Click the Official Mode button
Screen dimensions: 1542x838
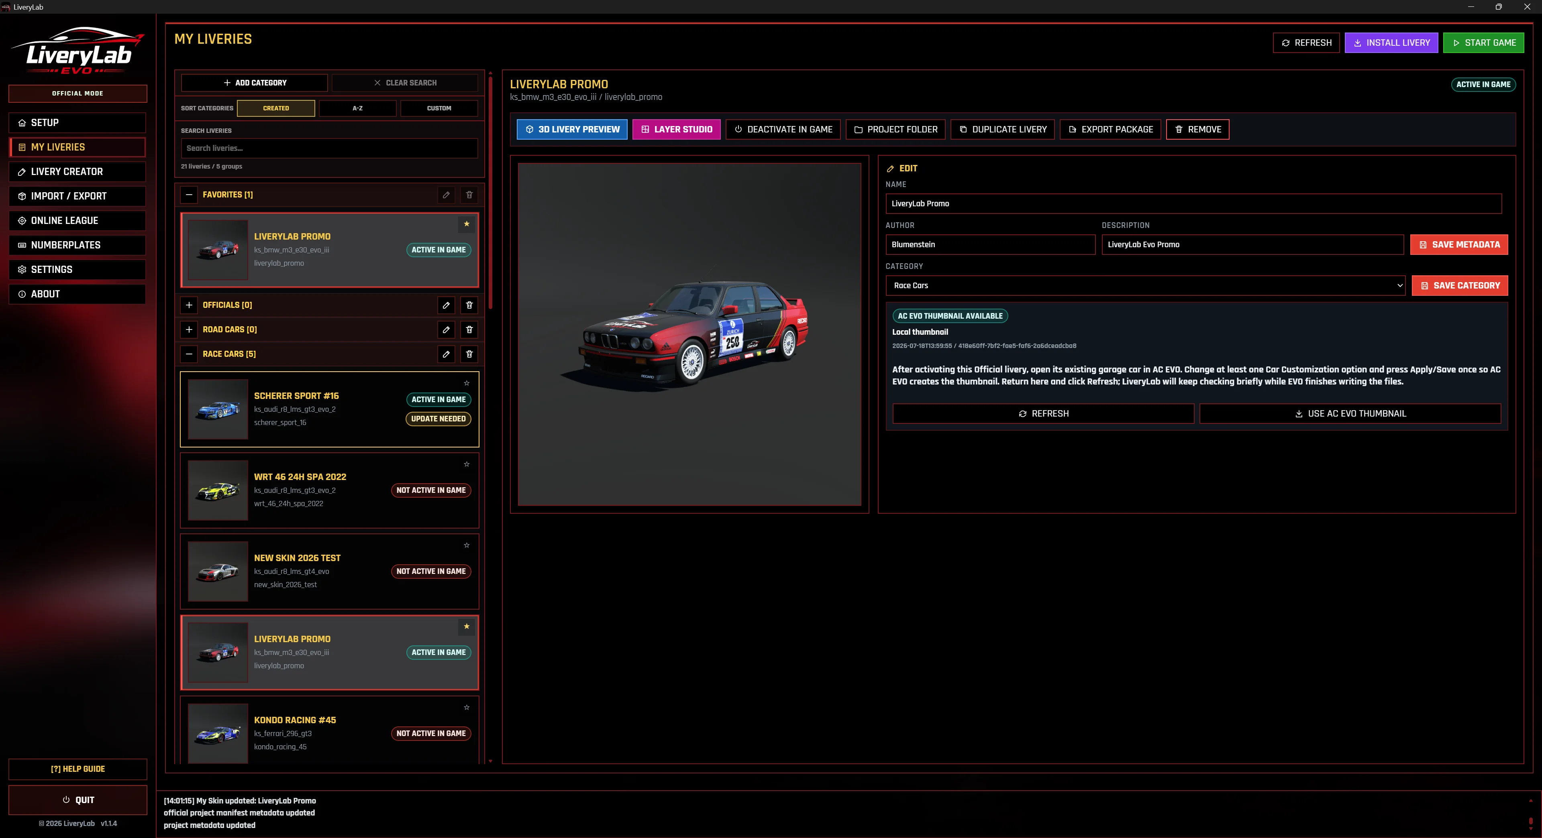pyautogui.click(x=78, y=93)
